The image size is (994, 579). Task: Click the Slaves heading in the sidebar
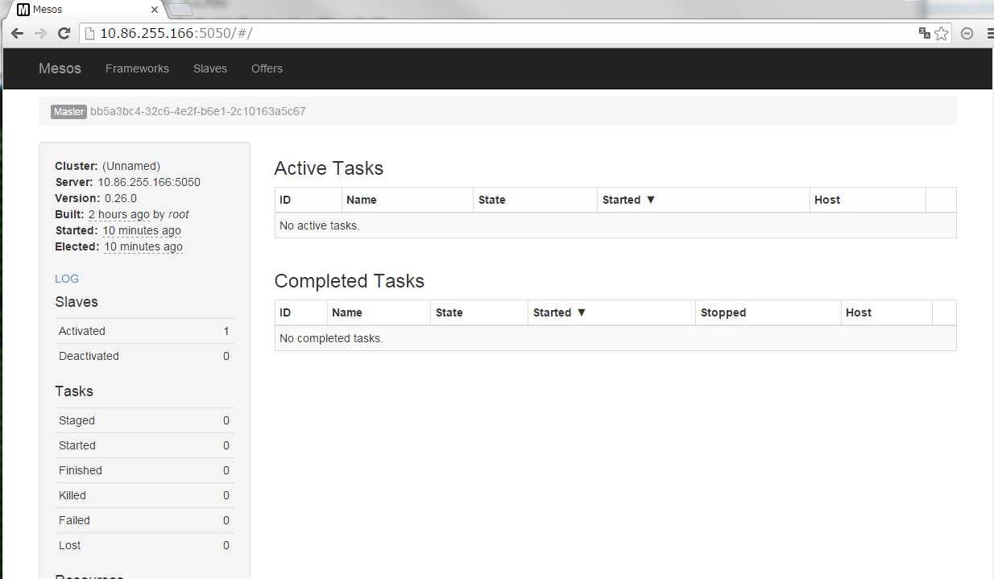[77, 302]
